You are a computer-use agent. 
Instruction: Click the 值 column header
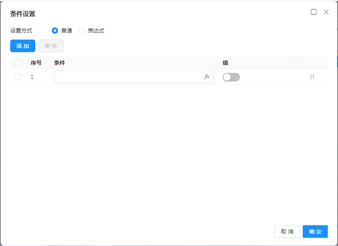pyautogui.click(x=225, y=63)
